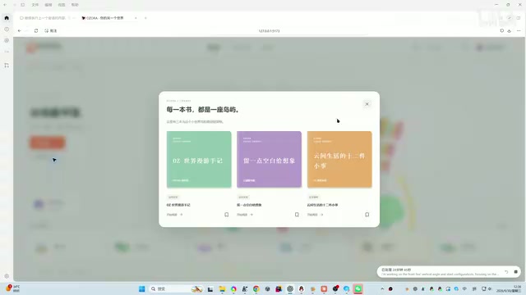Click the read link under 留一点空白给想象
Image resolution: width=526 pixels, height=295 pixels.
click(x=245, y=215)
